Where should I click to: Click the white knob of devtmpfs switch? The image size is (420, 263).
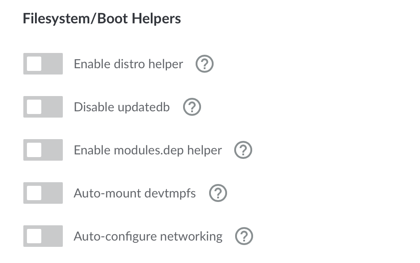point(35,193)
